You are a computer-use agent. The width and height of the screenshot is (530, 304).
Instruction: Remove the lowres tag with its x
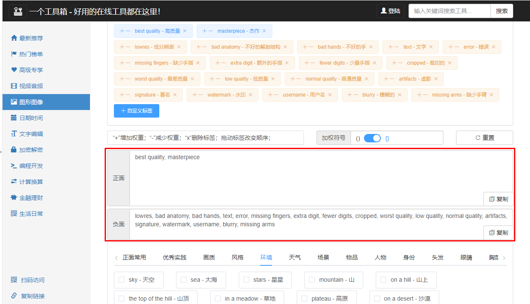click(179, 47)
